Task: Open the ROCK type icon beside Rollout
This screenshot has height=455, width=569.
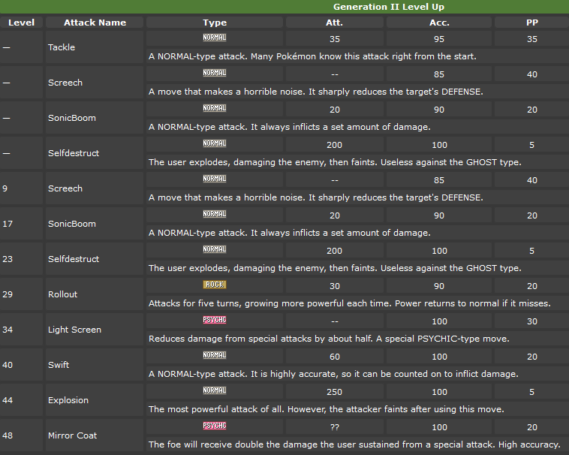Action: (215, 285)
